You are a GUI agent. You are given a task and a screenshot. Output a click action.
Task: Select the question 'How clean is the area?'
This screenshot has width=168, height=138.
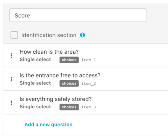coord(49,52)
